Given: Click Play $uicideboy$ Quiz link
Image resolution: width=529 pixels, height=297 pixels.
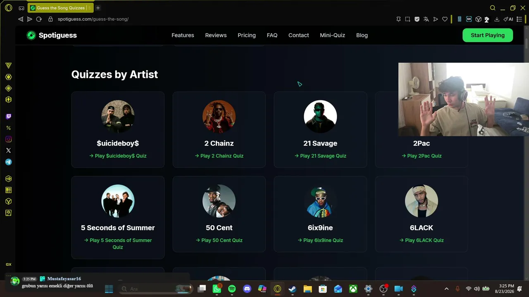Looking at the screenshot, I should [118, 156].
